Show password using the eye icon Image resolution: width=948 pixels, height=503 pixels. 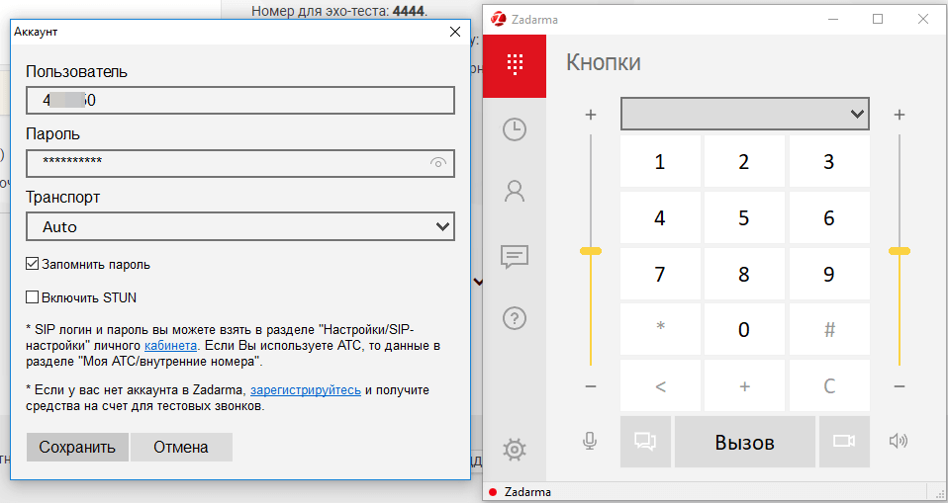[x=438, y=163]
